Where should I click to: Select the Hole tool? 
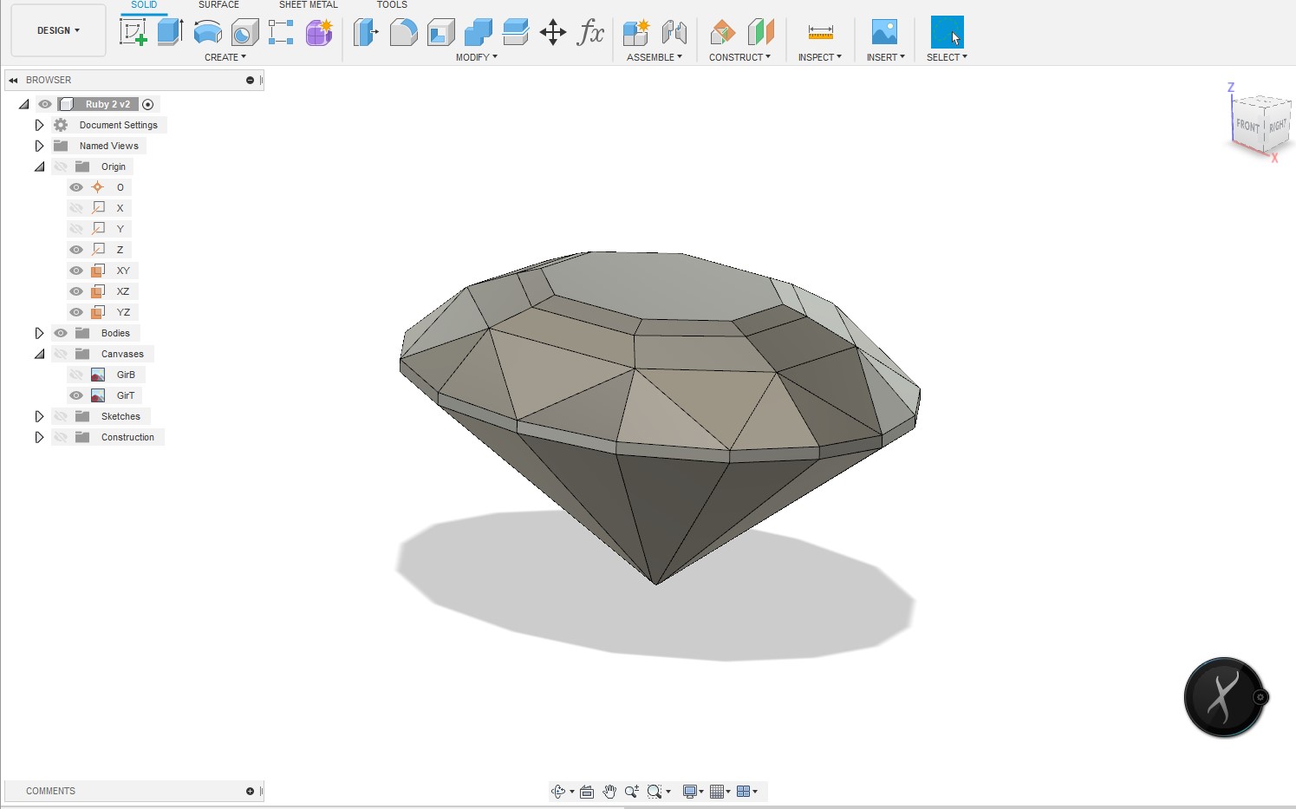click(x=244, y=32)
